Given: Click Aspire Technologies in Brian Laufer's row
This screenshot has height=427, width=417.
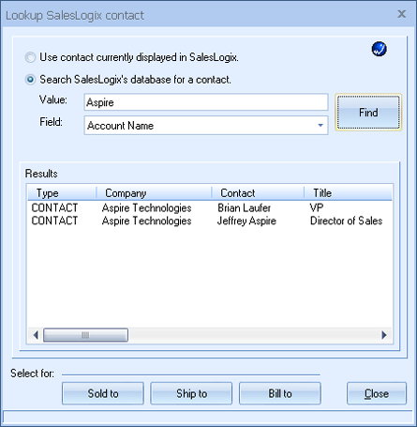Looking at the screenshot, I should pos(146,207).
